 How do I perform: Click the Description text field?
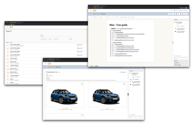tap(86, 80)
